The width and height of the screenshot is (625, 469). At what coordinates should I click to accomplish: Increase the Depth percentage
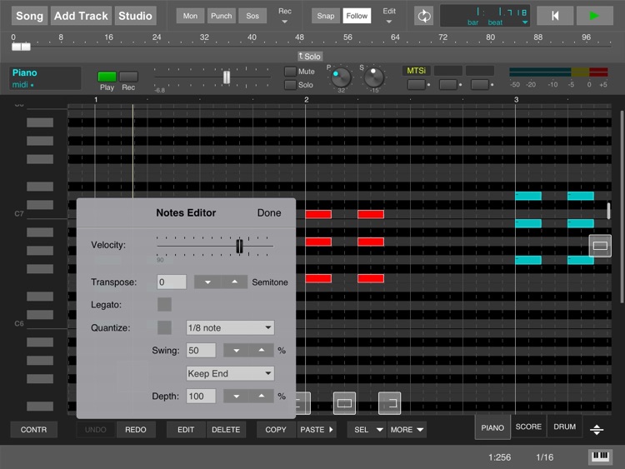tap(262, 396)
